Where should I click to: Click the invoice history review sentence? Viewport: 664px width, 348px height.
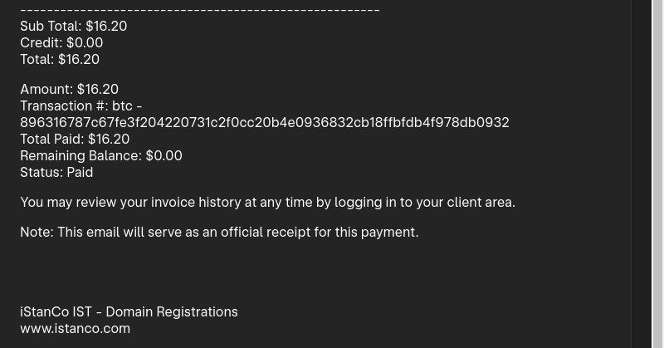point(267,202)
